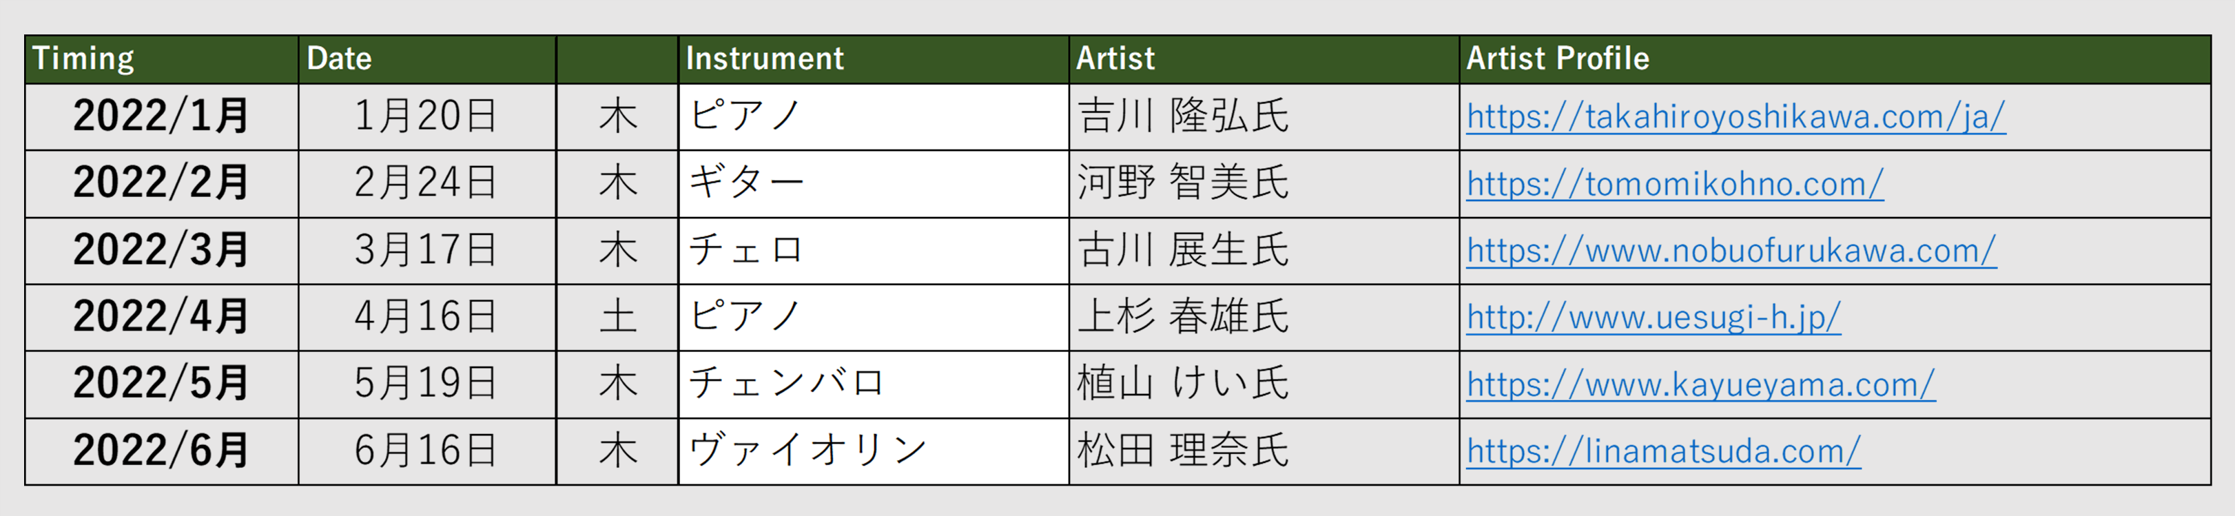Image resolution: width=2235 pixels, height=516 pixels.
Task: Select the Instrument header cell
Action: (x=873, y=59)
